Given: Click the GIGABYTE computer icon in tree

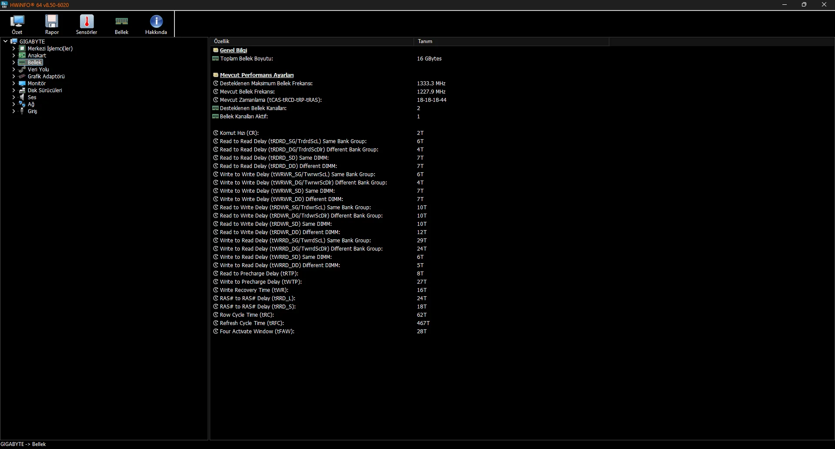Looking at the screenshot, I should (14, 41).
